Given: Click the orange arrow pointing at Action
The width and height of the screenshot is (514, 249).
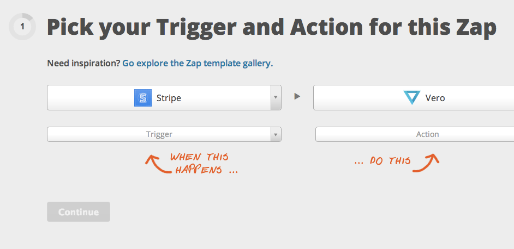Looking at the screenshot, I should pos(427,163).
